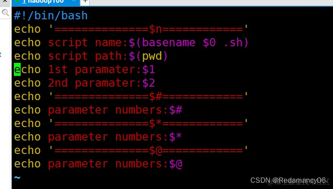Click the '$@' separator echo line
The height and width of the screenshot is (189, 333).
[x=131, y=150]
